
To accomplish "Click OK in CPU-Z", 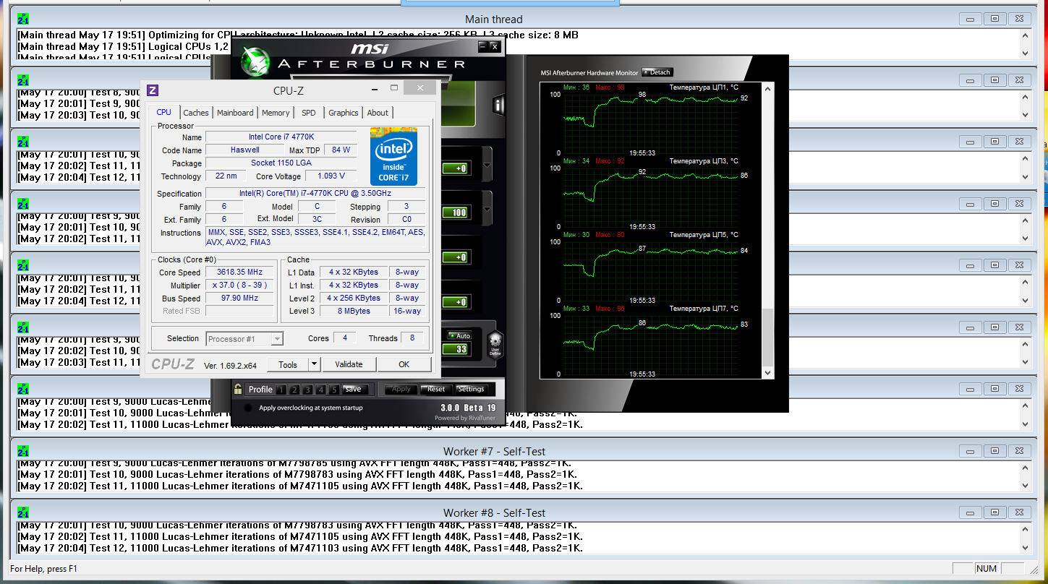I will (404, 364).
